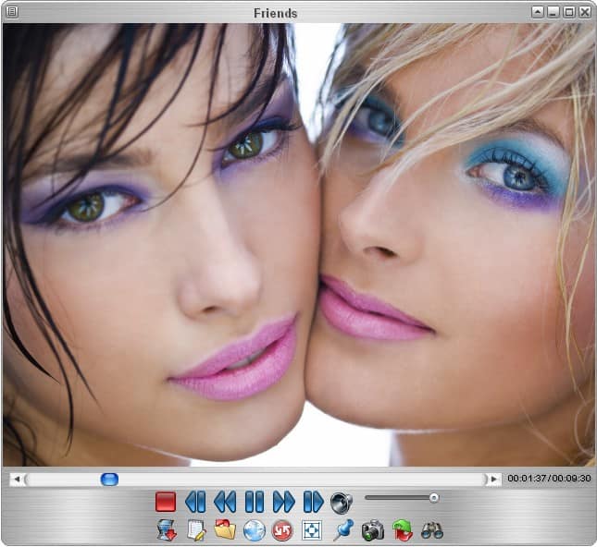597x547 pixels.
Task: Click the left arrow on the seek bar
Action: pos(17,479)
